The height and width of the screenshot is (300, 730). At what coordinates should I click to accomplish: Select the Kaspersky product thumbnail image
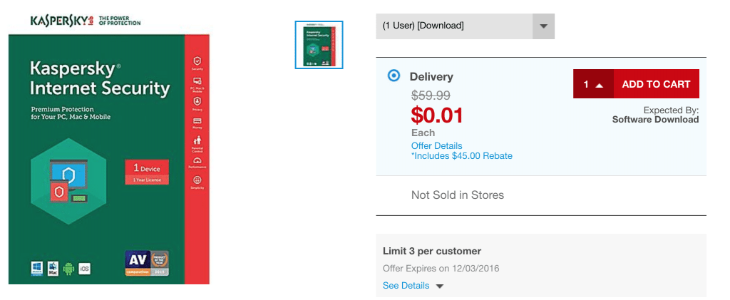click(x=319, y=45)
